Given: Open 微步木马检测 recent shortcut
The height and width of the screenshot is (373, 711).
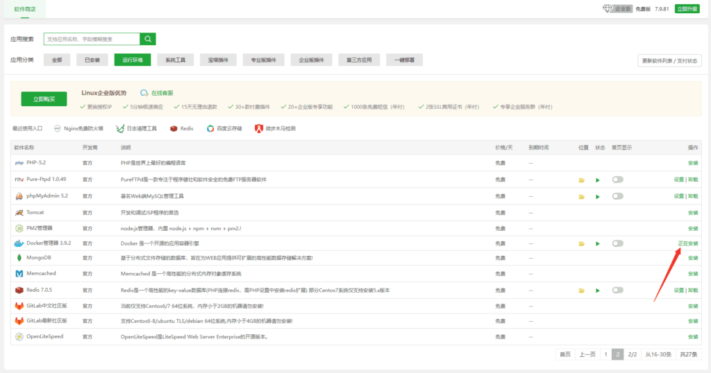Looking at the screenshot, I should (275, 128).
